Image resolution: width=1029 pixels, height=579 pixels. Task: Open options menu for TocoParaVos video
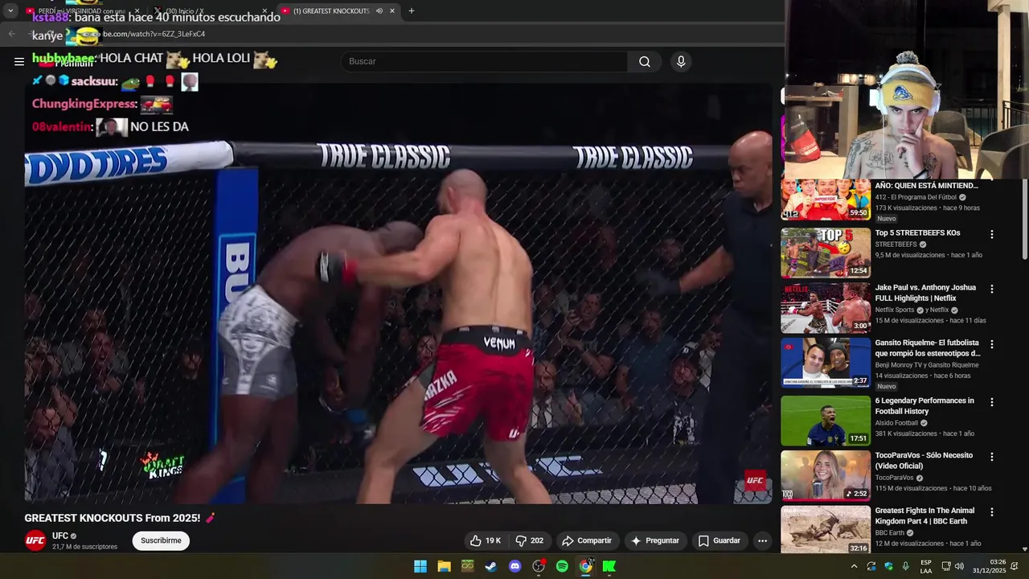pos(991,456)
